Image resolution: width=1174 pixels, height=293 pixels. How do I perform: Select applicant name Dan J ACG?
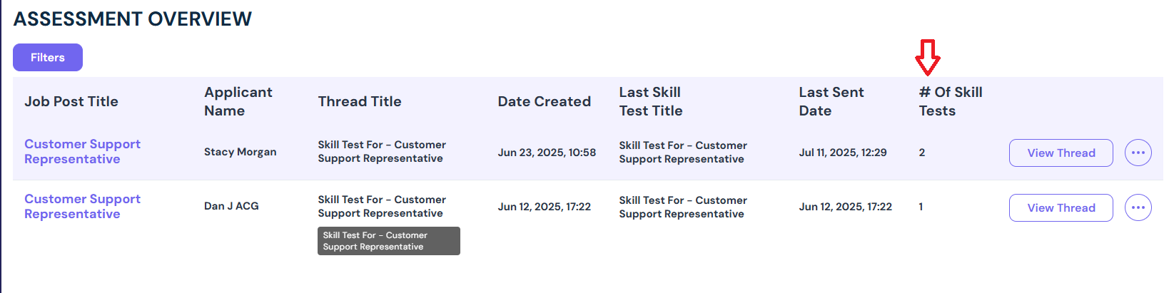pyautogui.click(x=231, y=206)
